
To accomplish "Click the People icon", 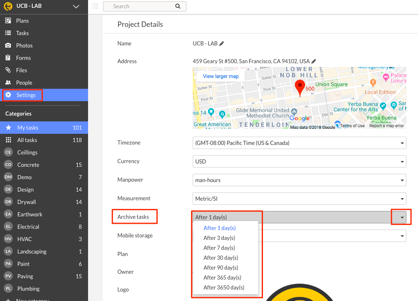I will coord(8,83).
